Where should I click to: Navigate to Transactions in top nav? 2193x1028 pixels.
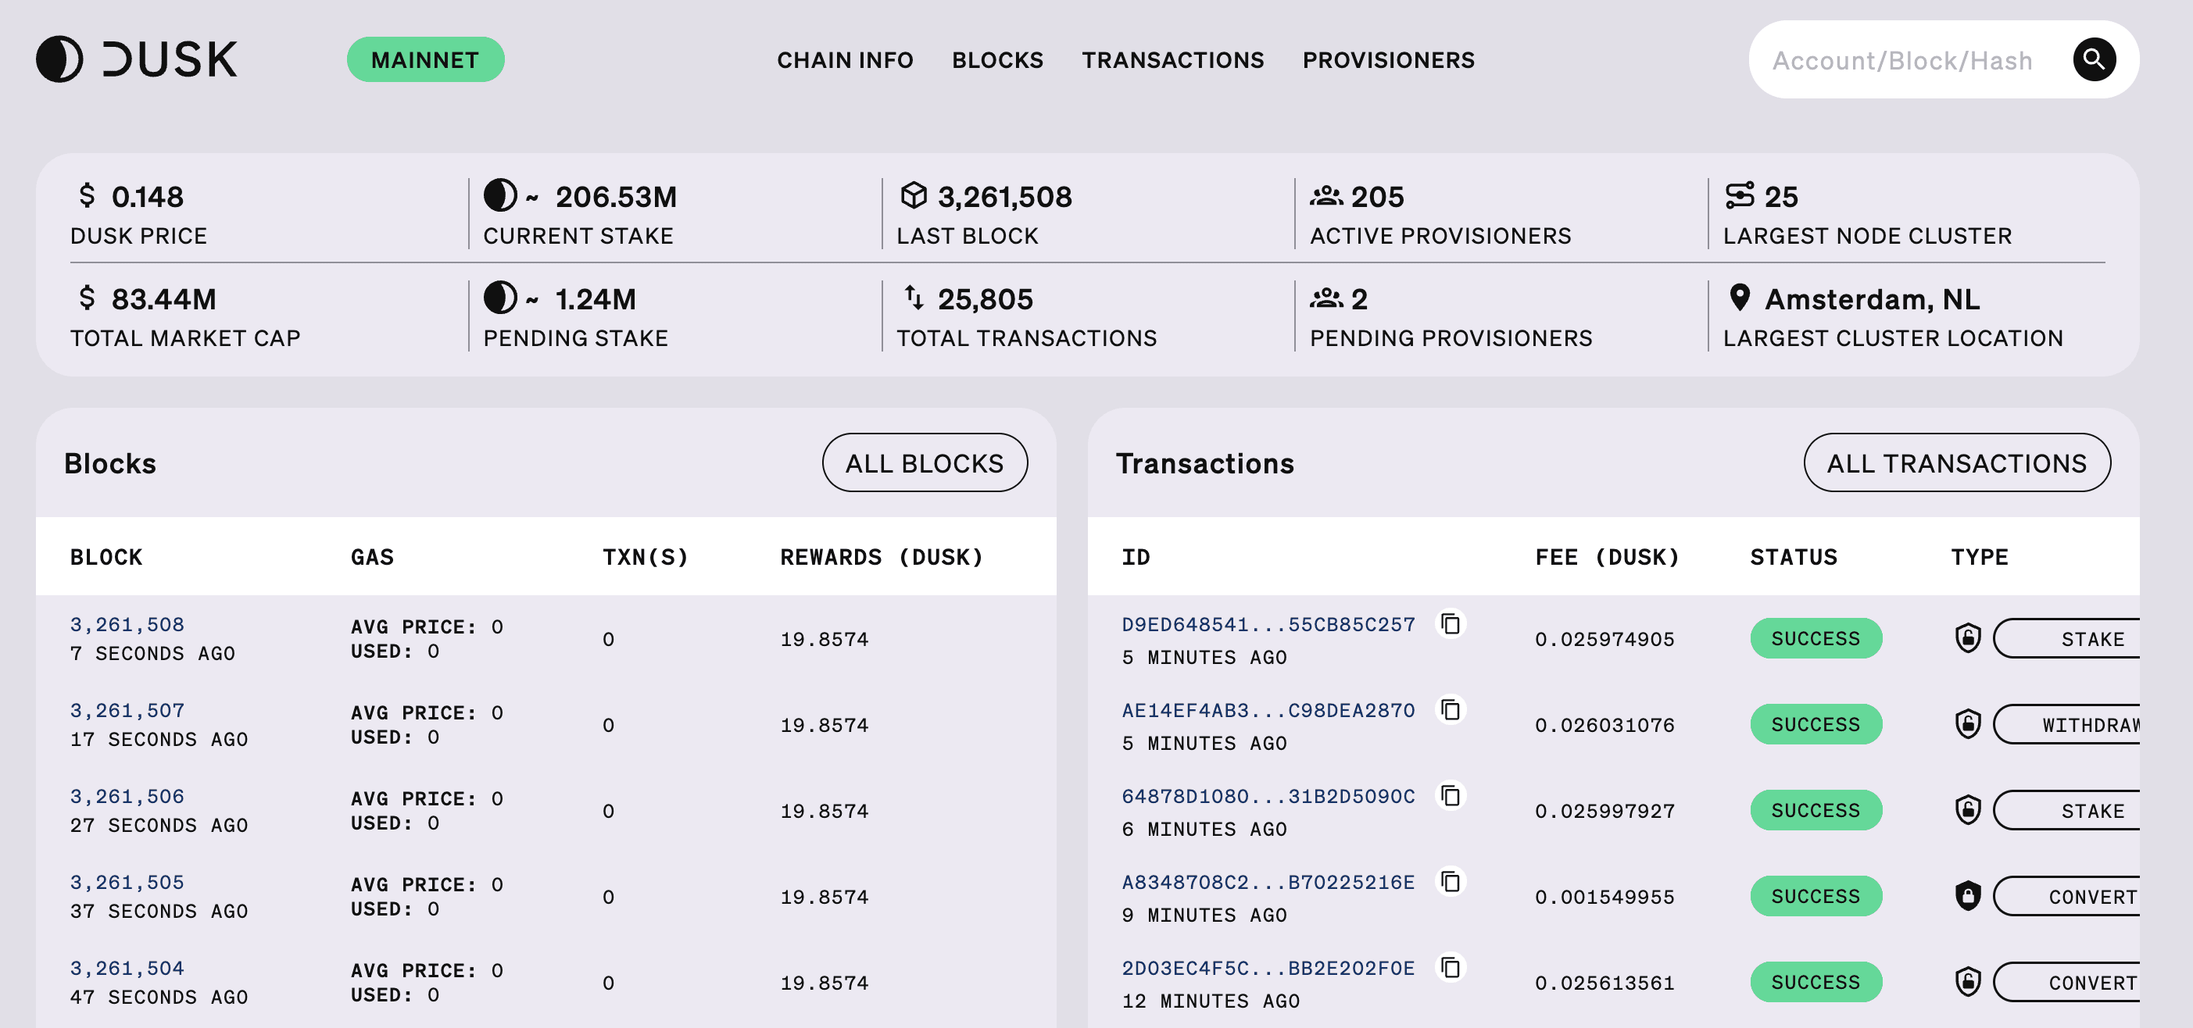pos(1172,60)
